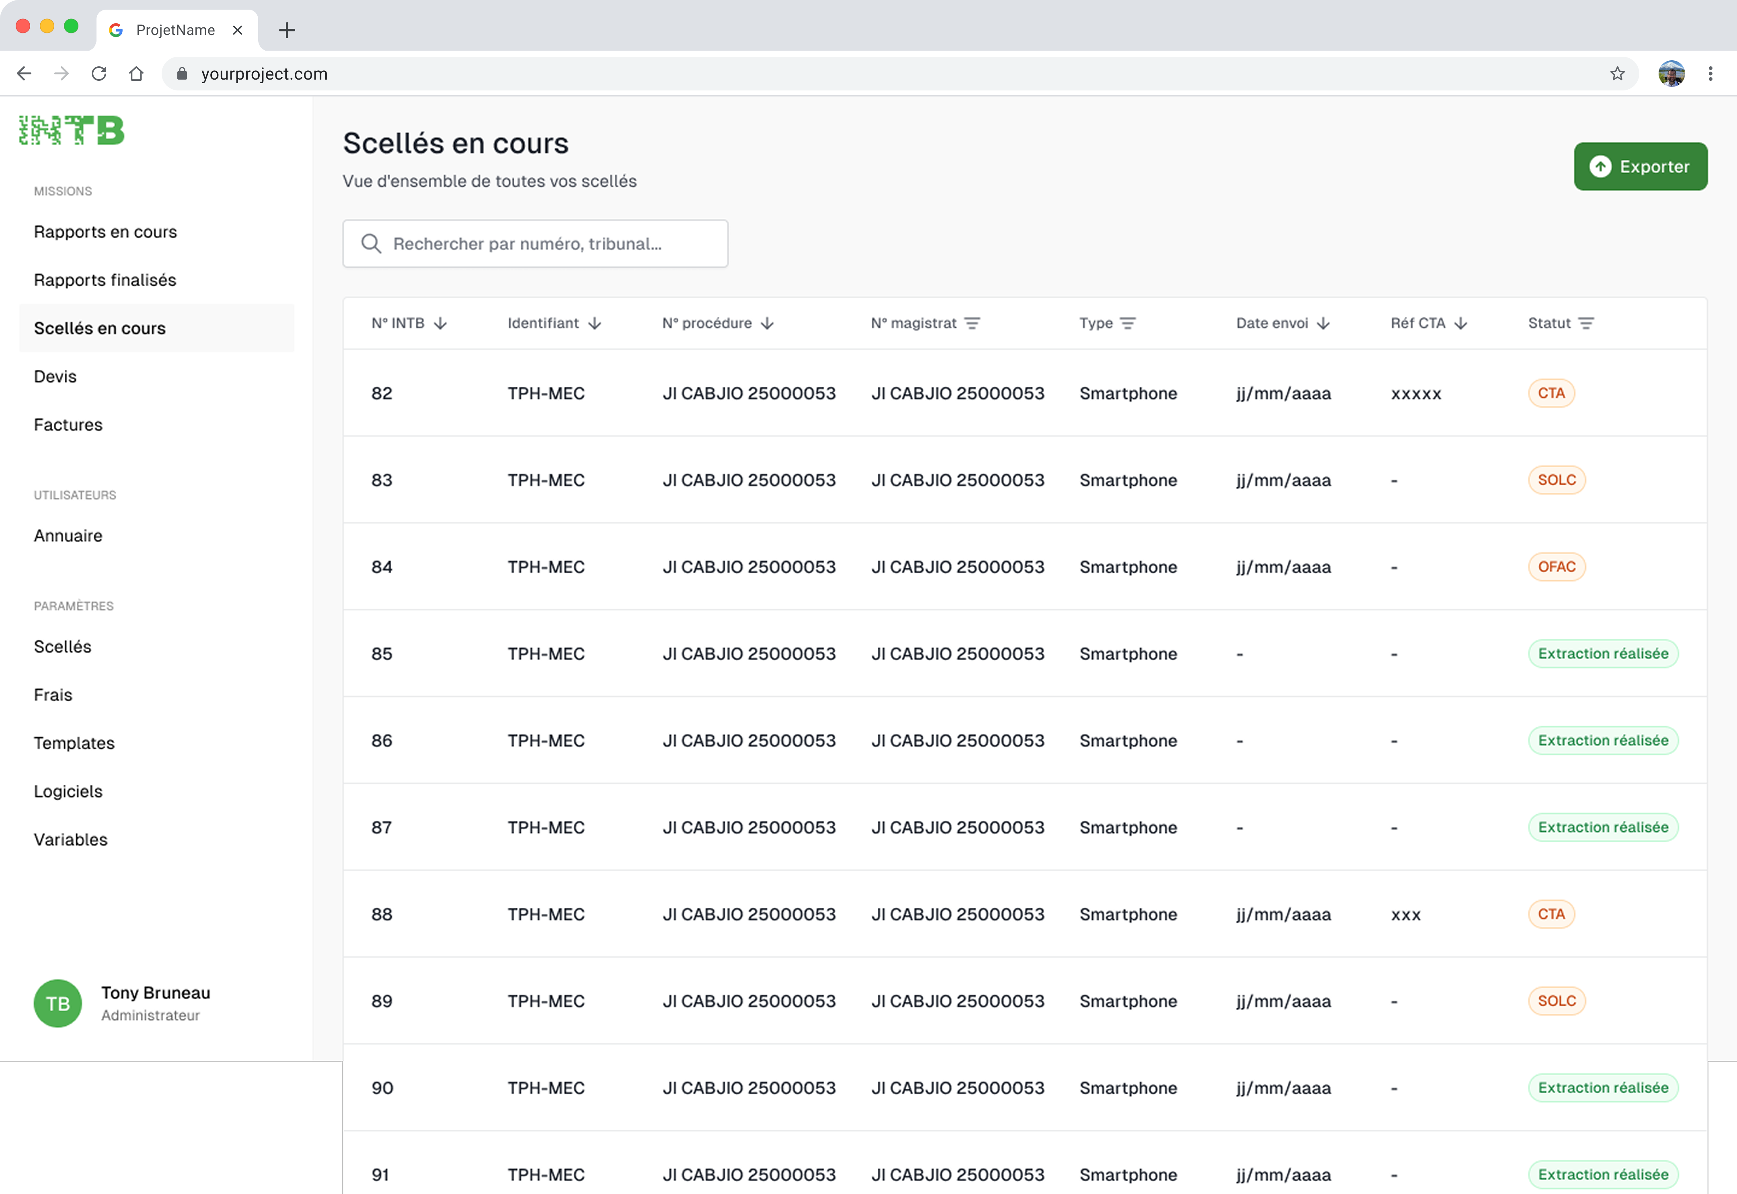Screen dimensions: 1737x1194
Task: Open Statut column filter icon
Action: (1587, 323)
